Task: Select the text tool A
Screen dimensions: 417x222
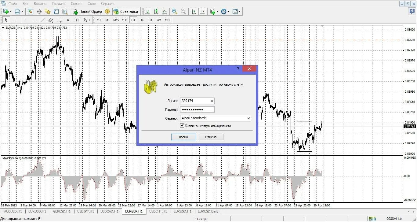Action: tap(68, 20)
